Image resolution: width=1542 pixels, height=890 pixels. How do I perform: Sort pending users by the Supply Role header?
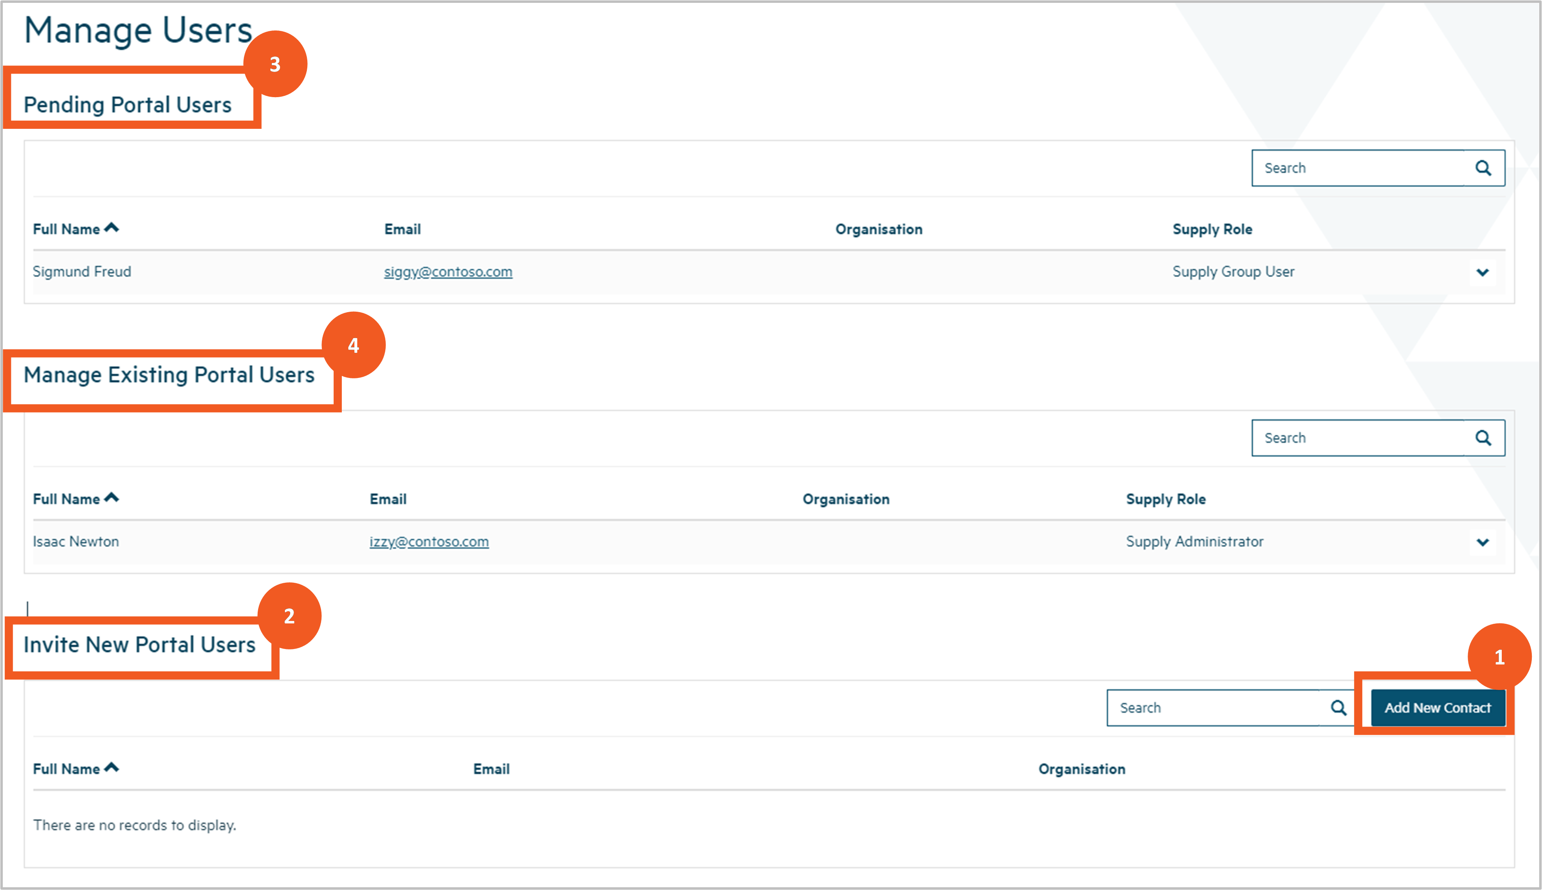click(1212, 229)
